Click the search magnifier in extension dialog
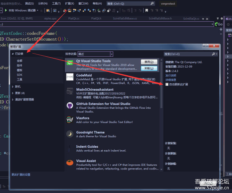The height and width of the screenshot is (193, 232). pos(213,54)
